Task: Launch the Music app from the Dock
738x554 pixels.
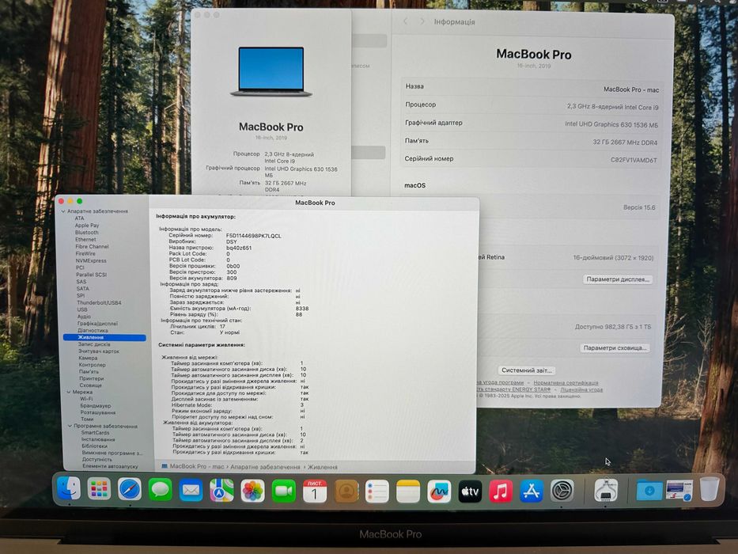Action: tap(501, 491)
